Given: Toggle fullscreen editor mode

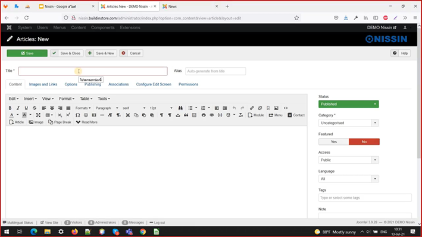Looking at the screenshot, I should click(38, 115).
